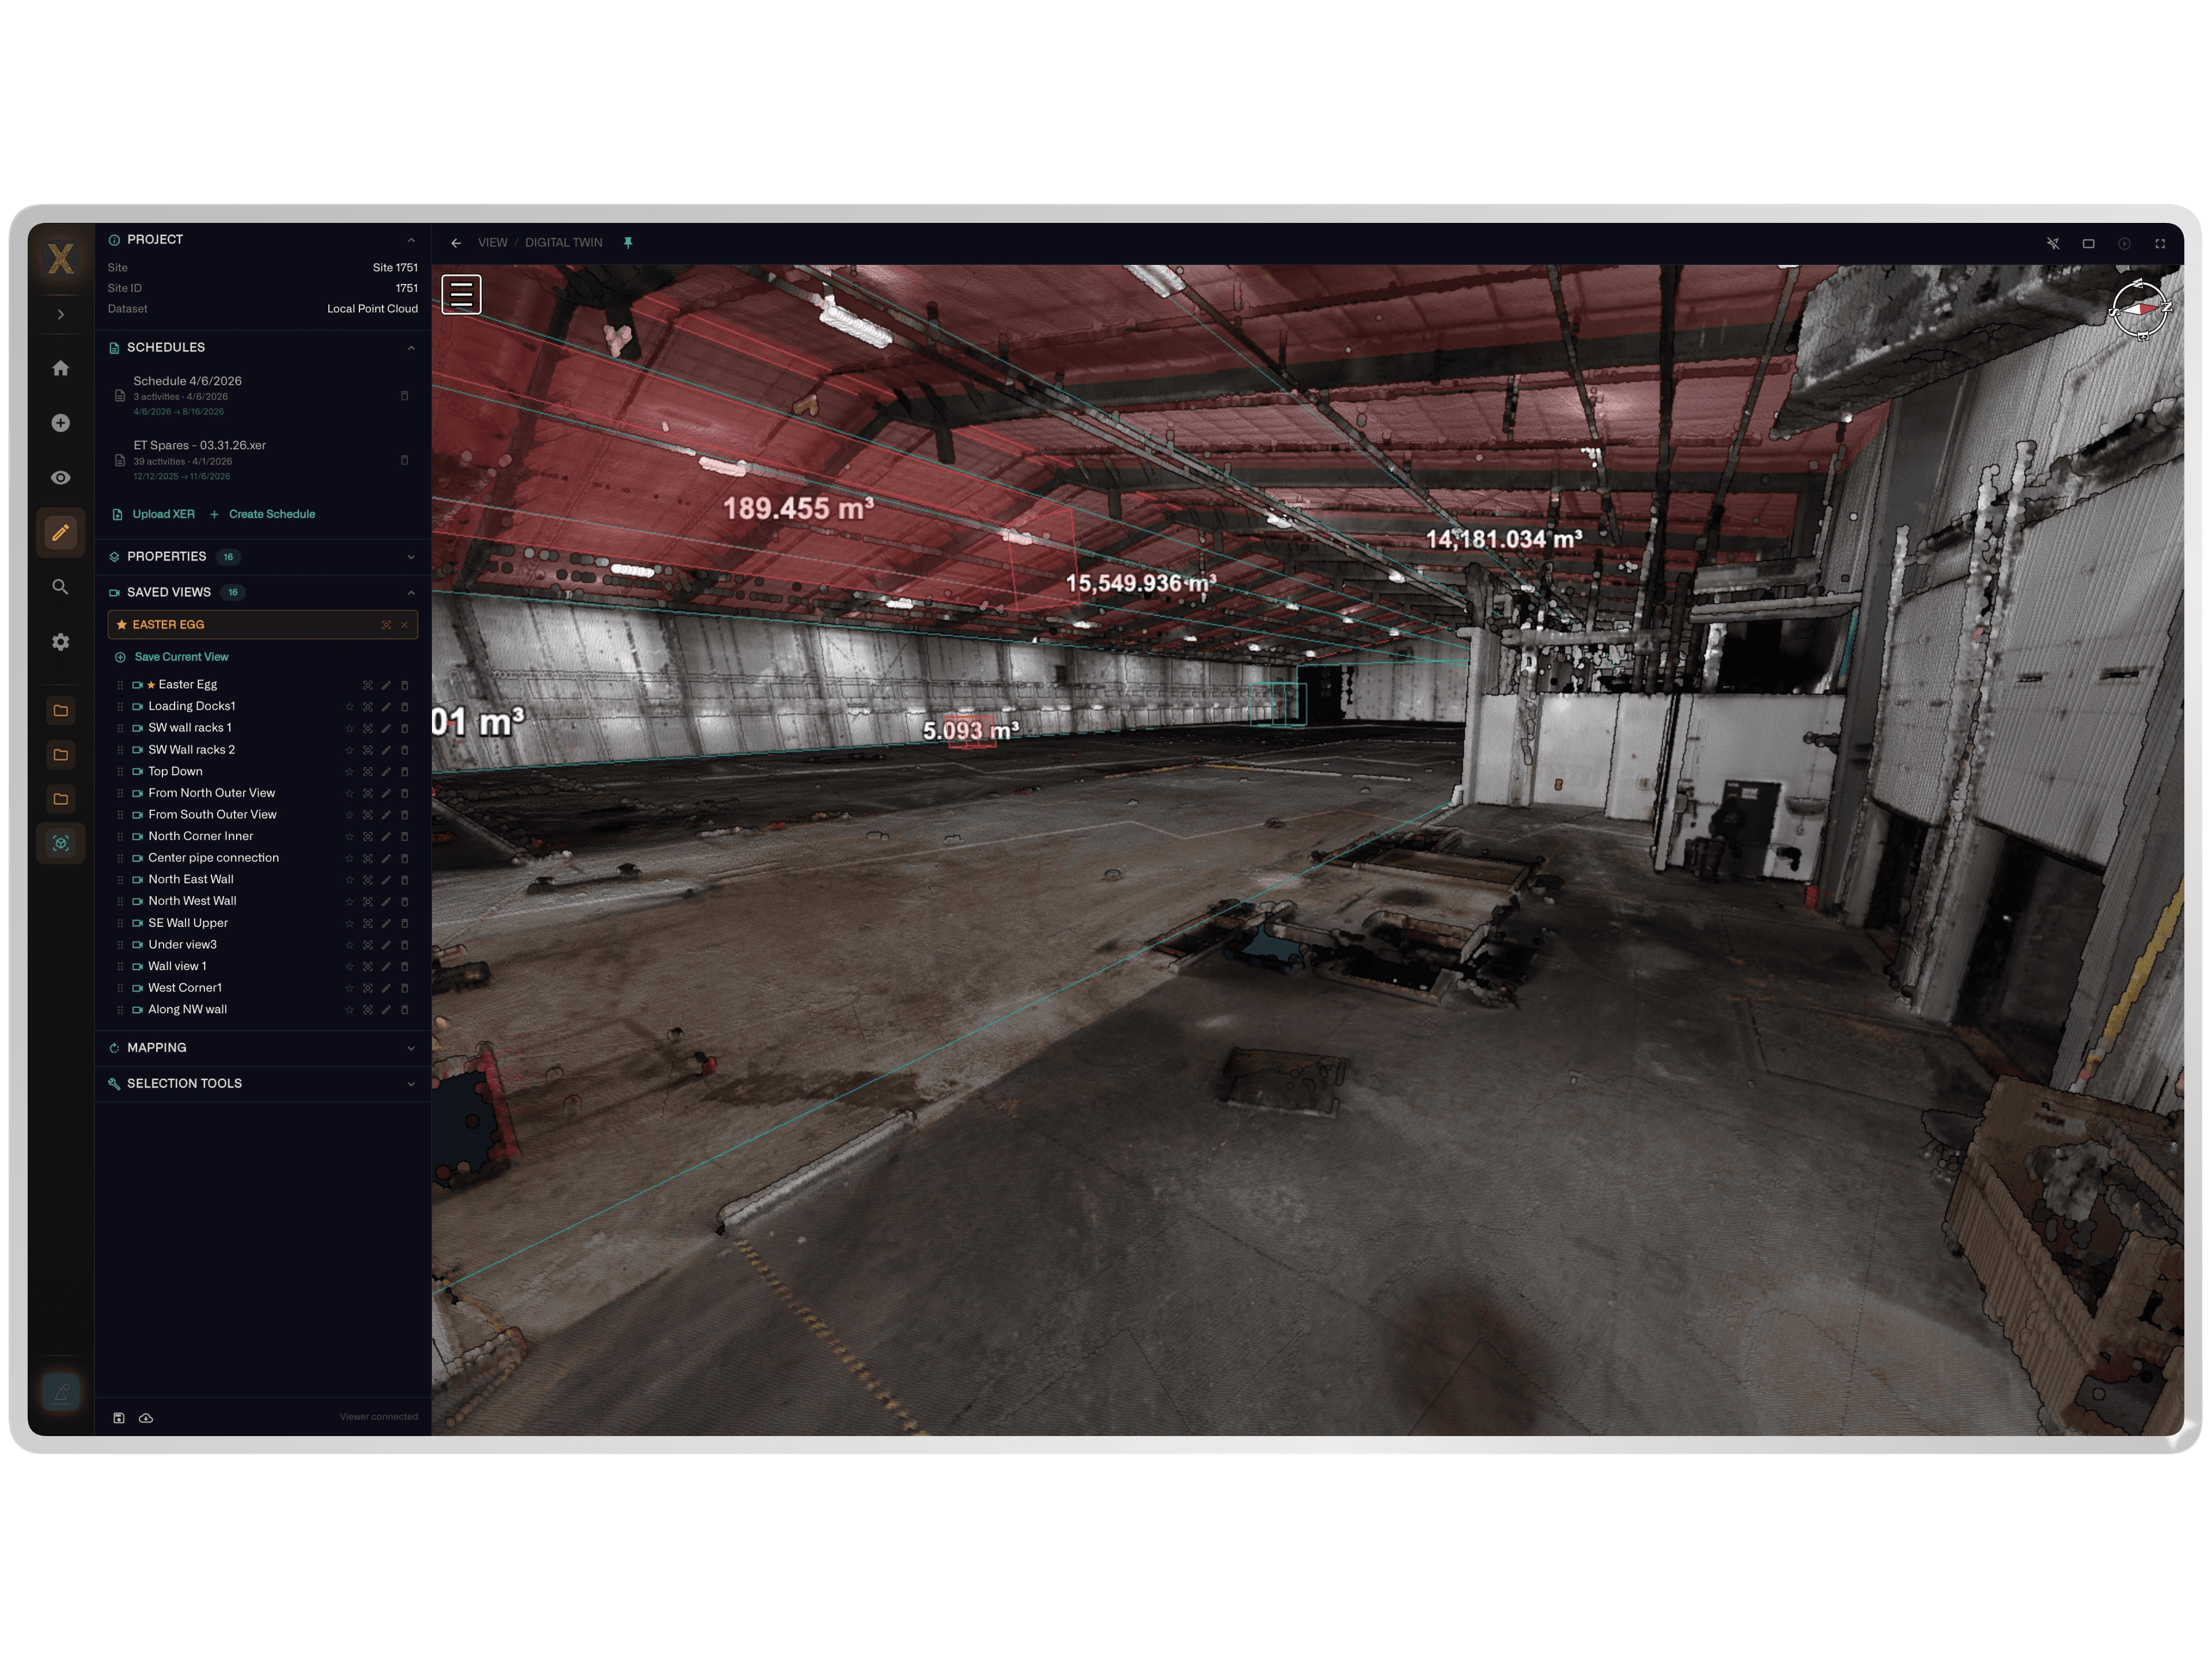Open Center pipe connection saved view
The height and width of the screenshot is (1659, 2212).
[x=213, y=858]
